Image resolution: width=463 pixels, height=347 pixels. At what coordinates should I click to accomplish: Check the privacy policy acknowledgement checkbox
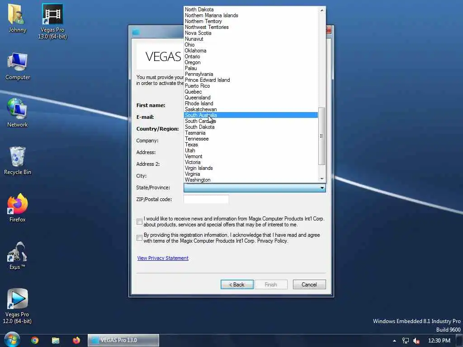pyautogui.click(x=139, y=238)
